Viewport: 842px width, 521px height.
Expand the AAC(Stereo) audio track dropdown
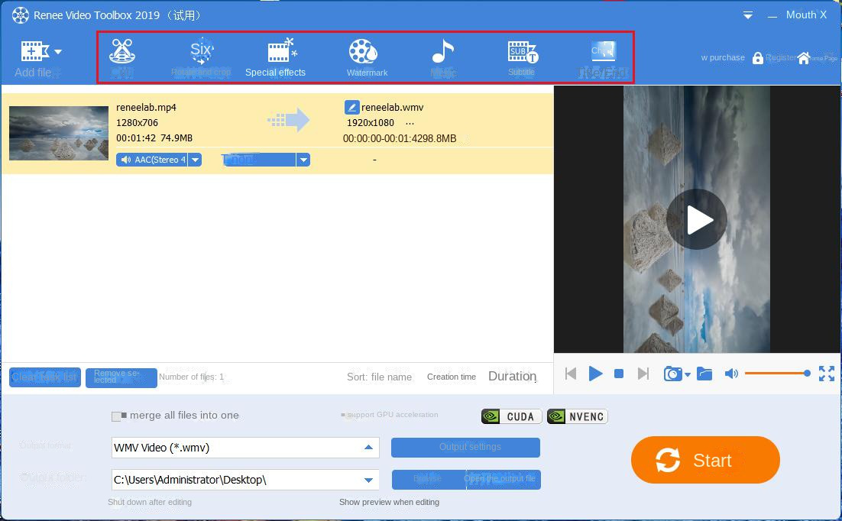(x=195, y=160)
